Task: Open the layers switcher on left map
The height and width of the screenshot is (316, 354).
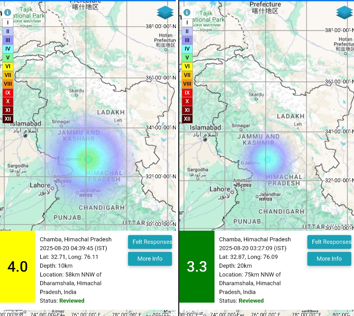Action: coord(165,13)
